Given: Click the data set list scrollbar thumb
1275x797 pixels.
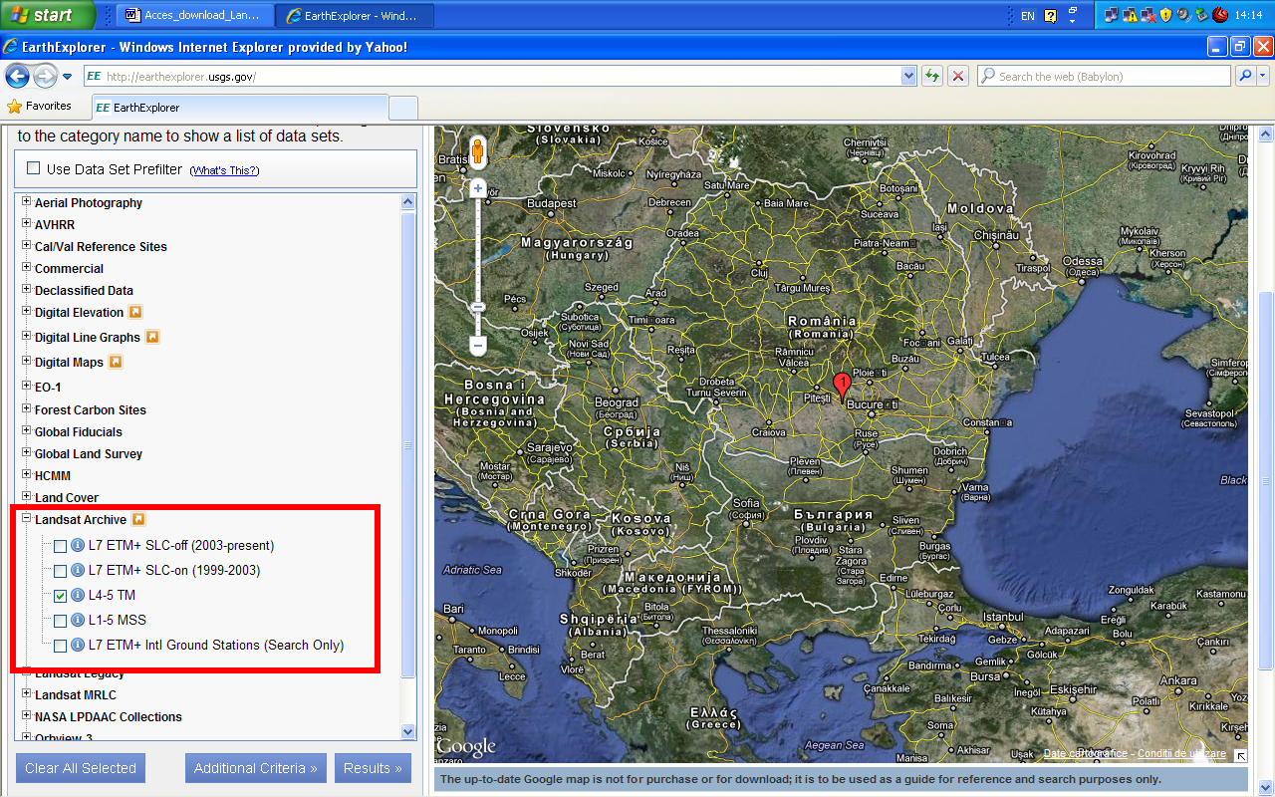Looking at the screenshot, I should [407, 445].
